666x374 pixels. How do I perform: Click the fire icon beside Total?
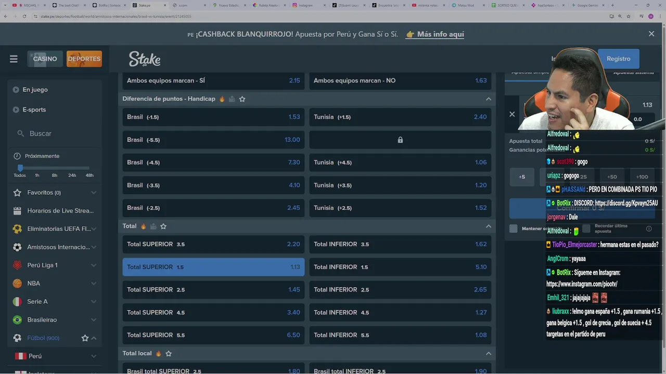[143, 226]
